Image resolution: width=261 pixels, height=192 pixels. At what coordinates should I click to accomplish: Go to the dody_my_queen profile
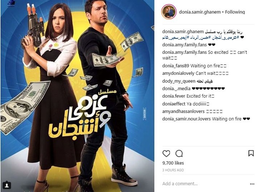point(179,81)
